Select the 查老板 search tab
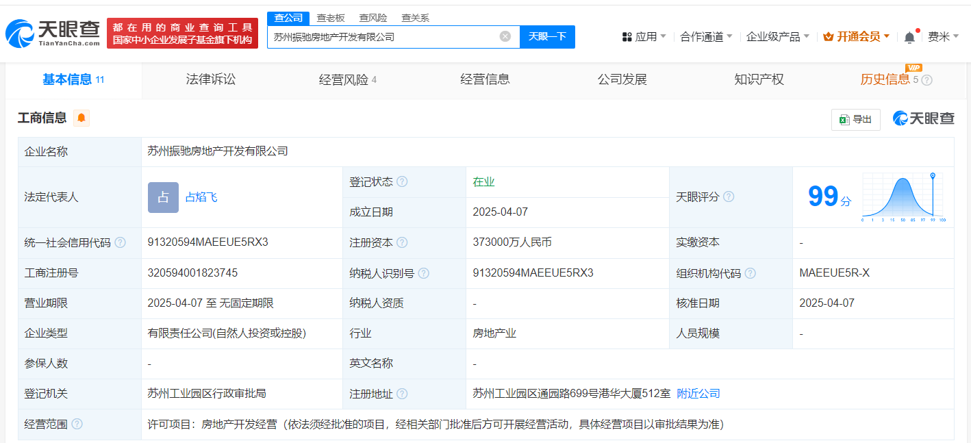 click(x=331, y=18)
